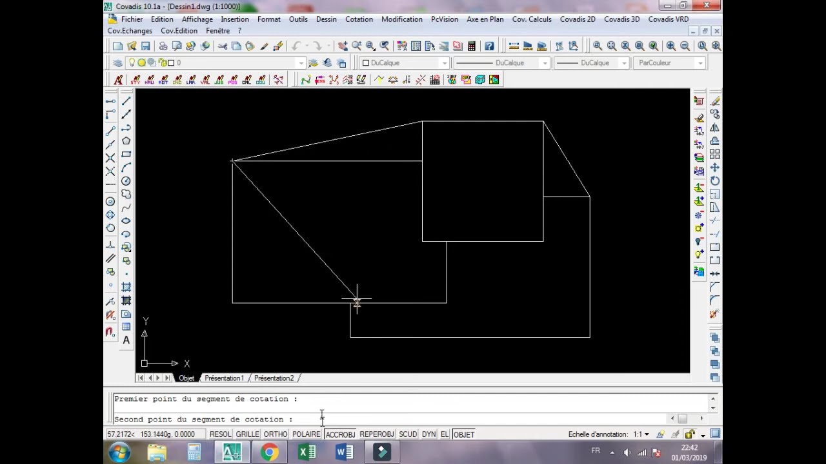This screenshot has height=464, width=826.
Task: Click the OBJET model space button
Action: click(464, 434)
